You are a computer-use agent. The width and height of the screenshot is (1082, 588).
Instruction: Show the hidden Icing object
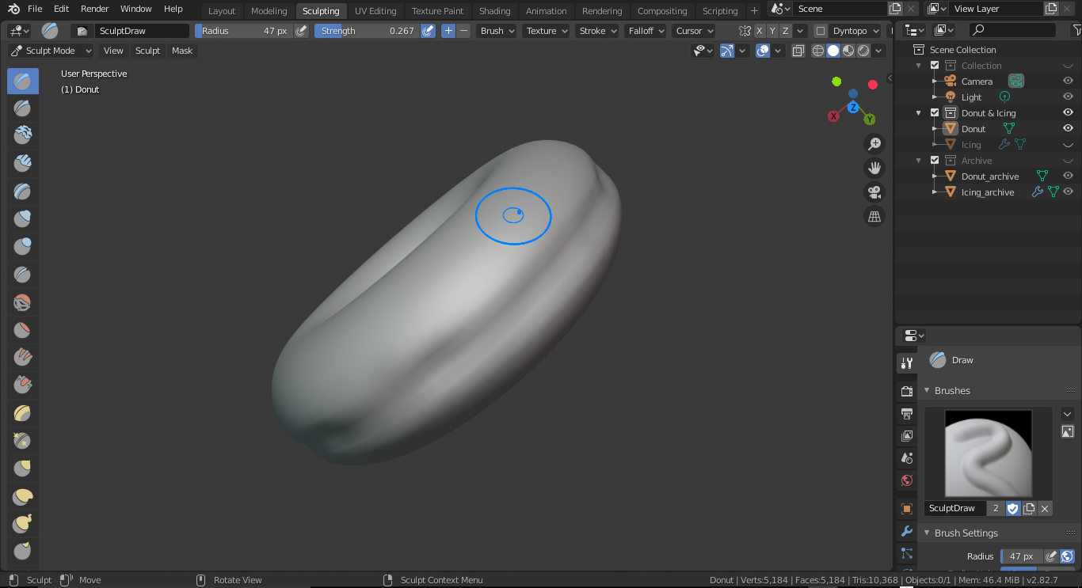click(1068, 144)
